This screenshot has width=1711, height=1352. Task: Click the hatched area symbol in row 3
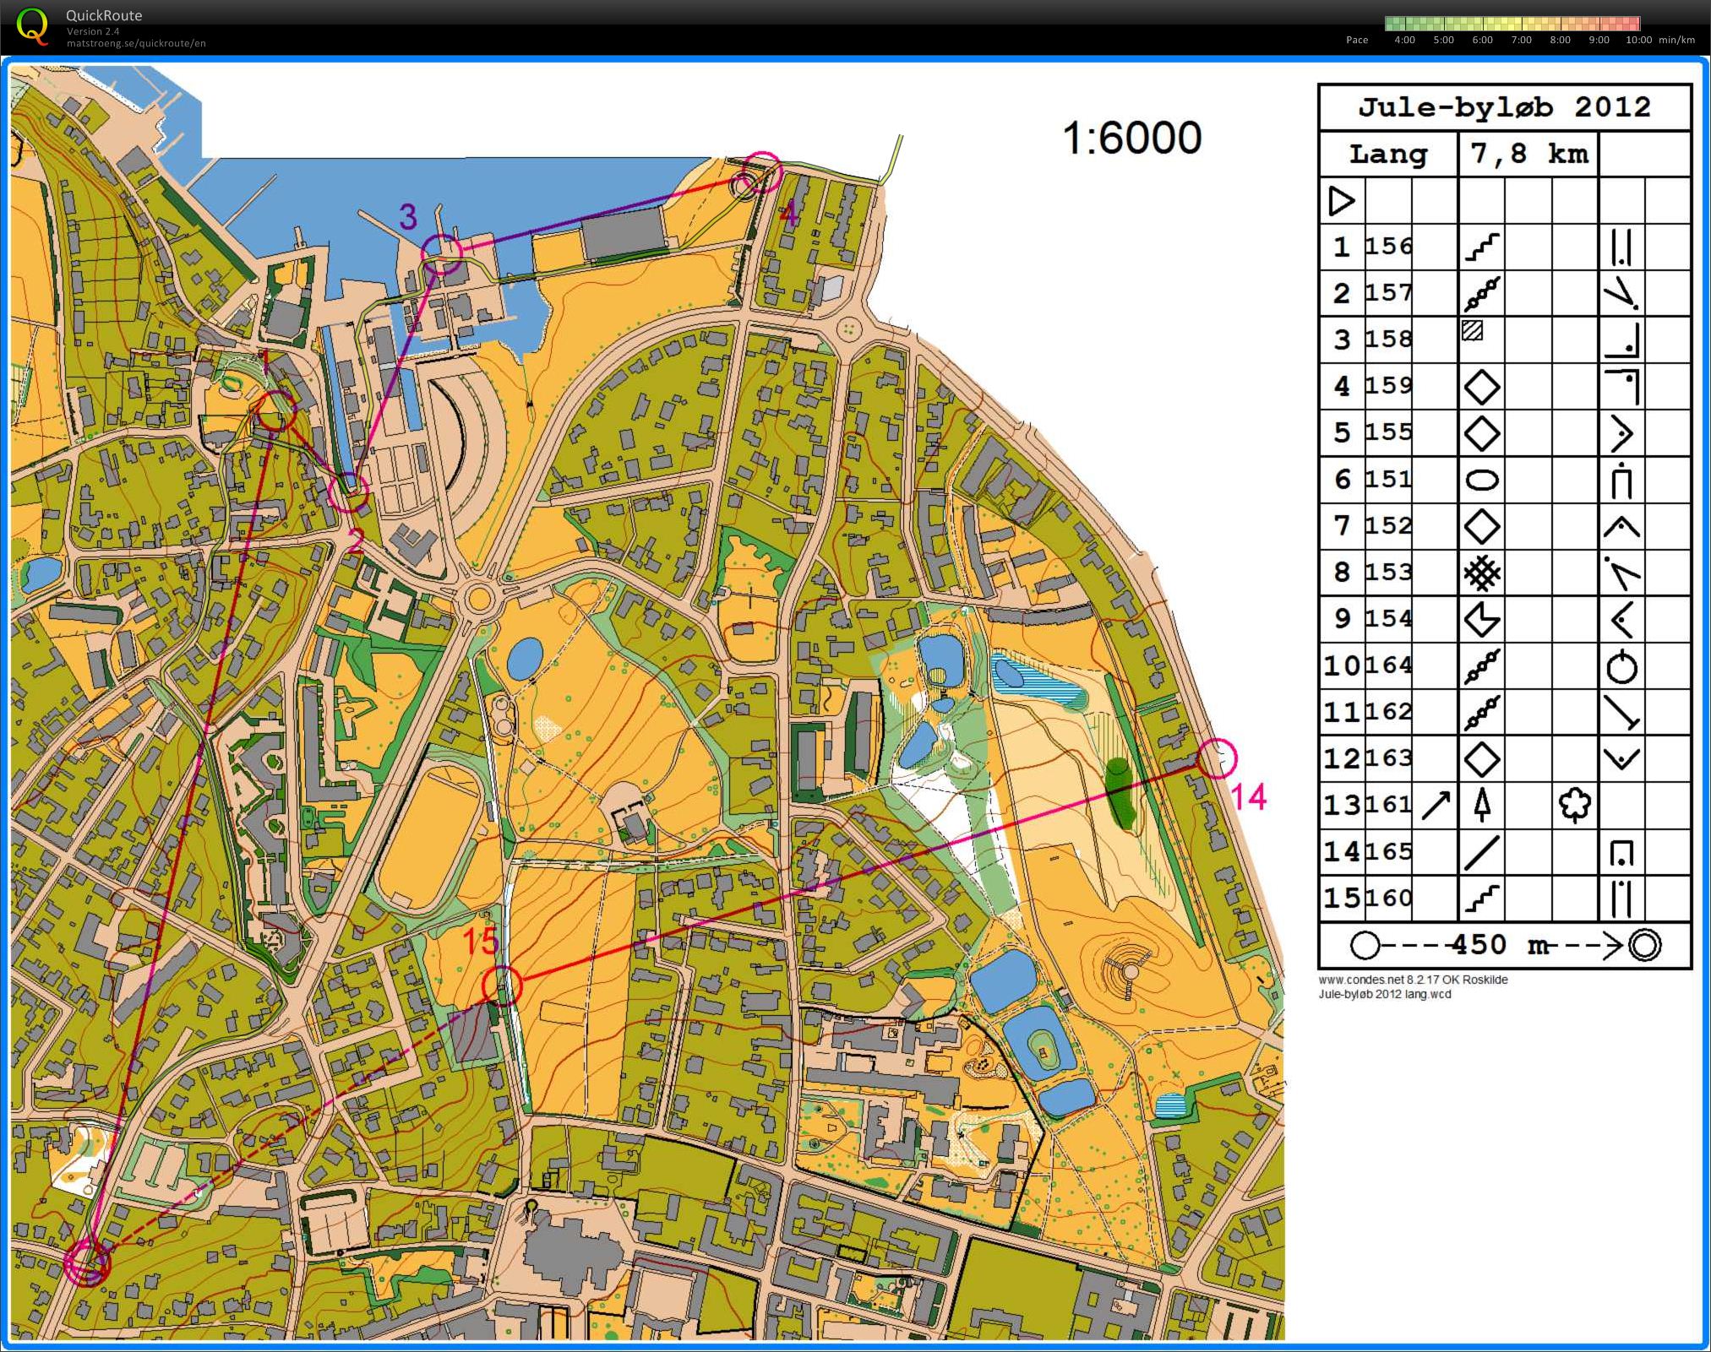[1472, 330]
